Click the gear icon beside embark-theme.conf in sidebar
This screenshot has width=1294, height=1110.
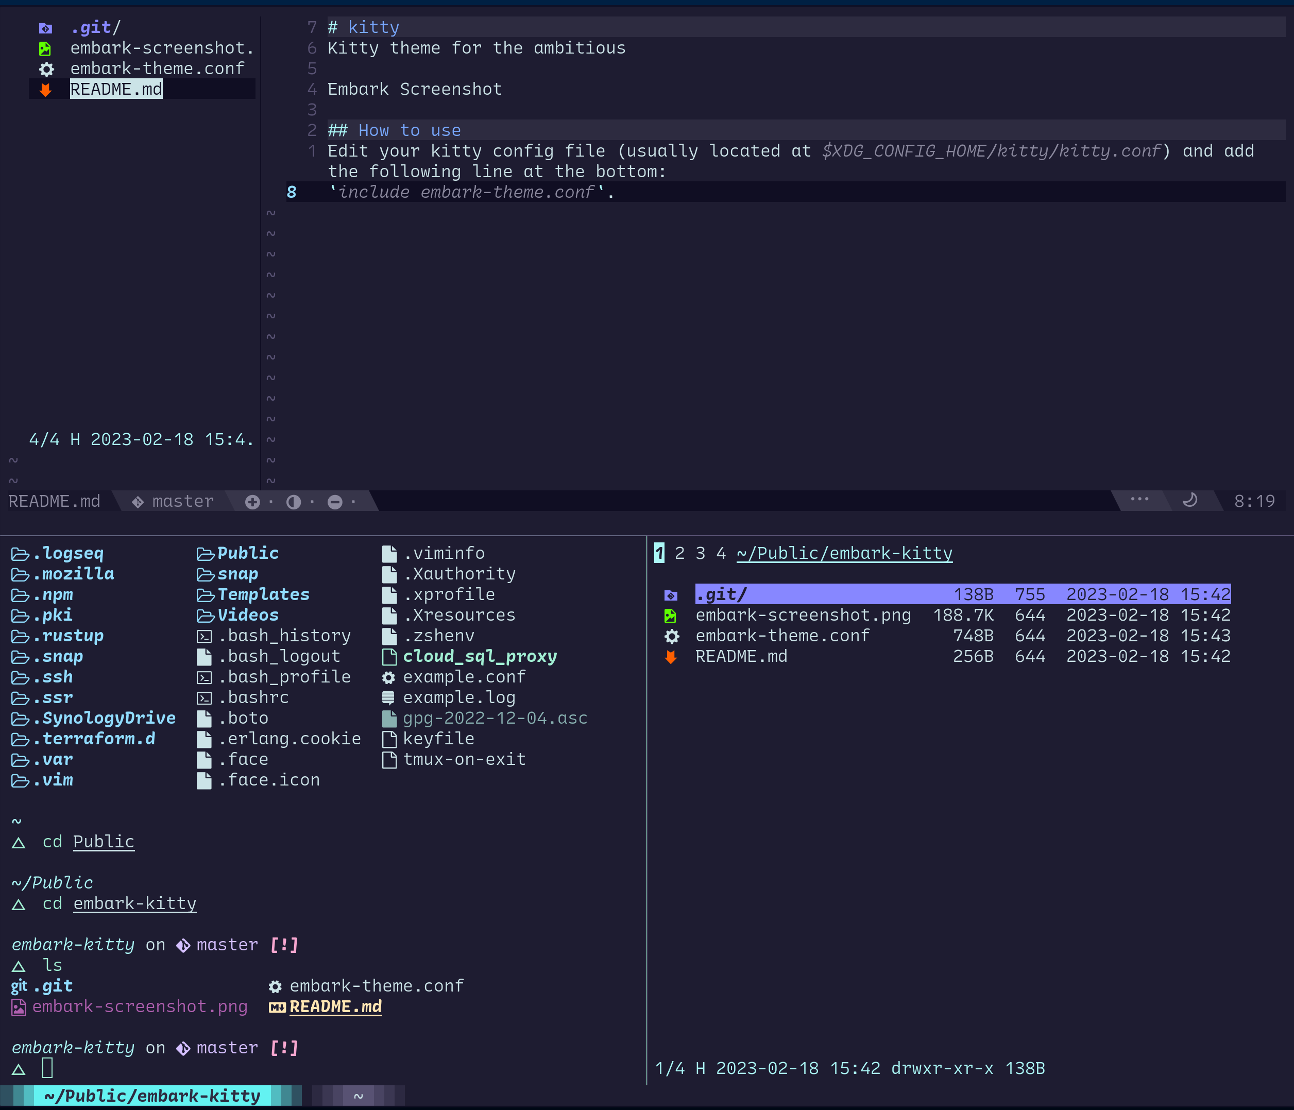pos(46,70)
